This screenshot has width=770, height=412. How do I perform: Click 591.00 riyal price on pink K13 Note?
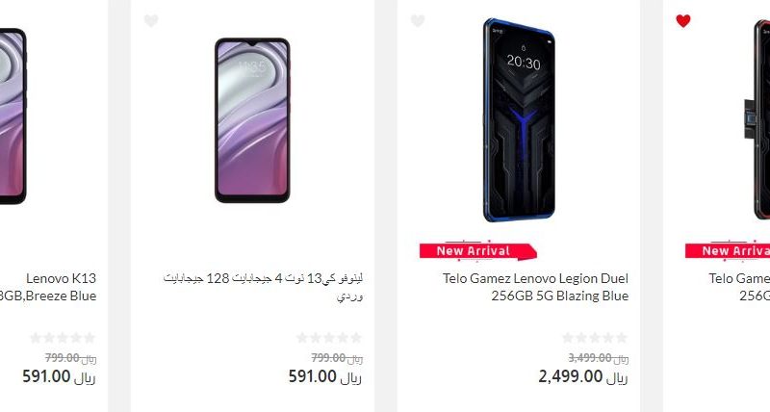325,376
